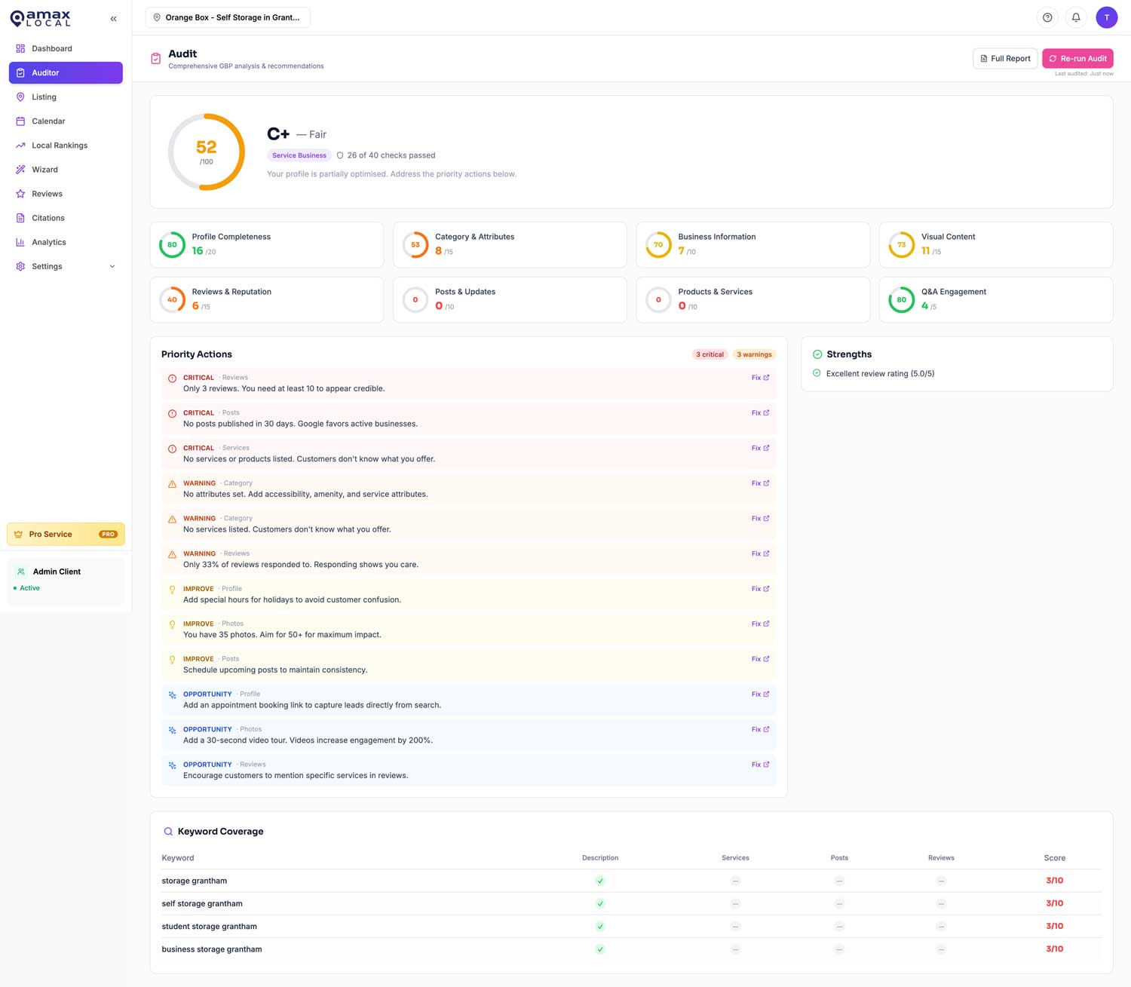Click the Settings gear icon in the sidebar
This screenshot has width=1131, height=987.
coord(20,266)
